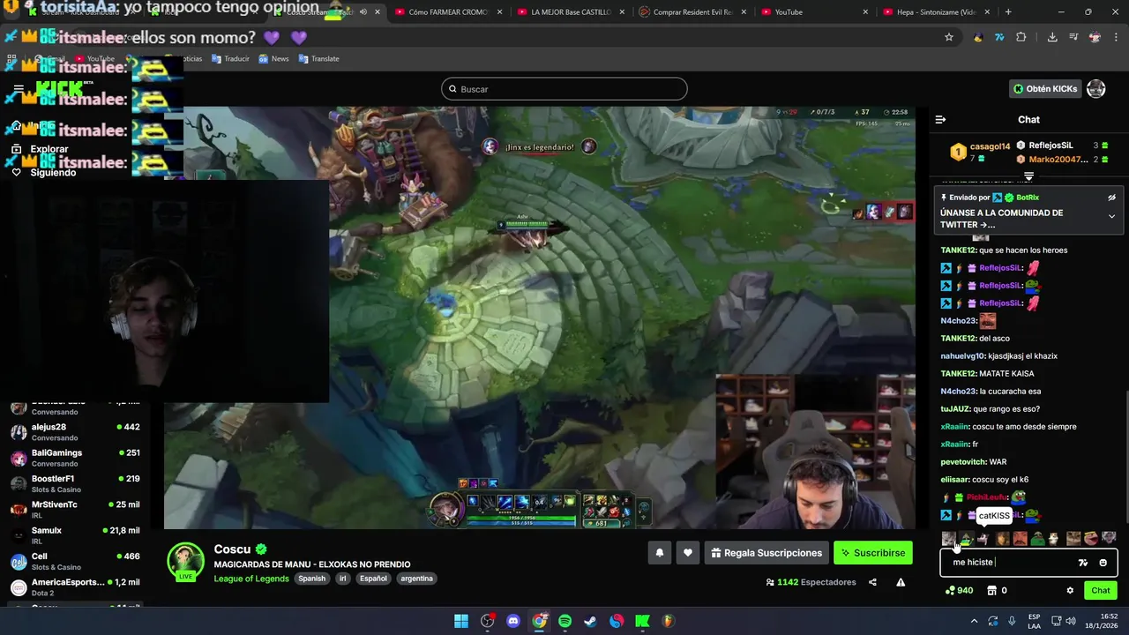Screen dimensions: 1129x635
Task: Follow Coscu with the heart icon
Action: 688,553
